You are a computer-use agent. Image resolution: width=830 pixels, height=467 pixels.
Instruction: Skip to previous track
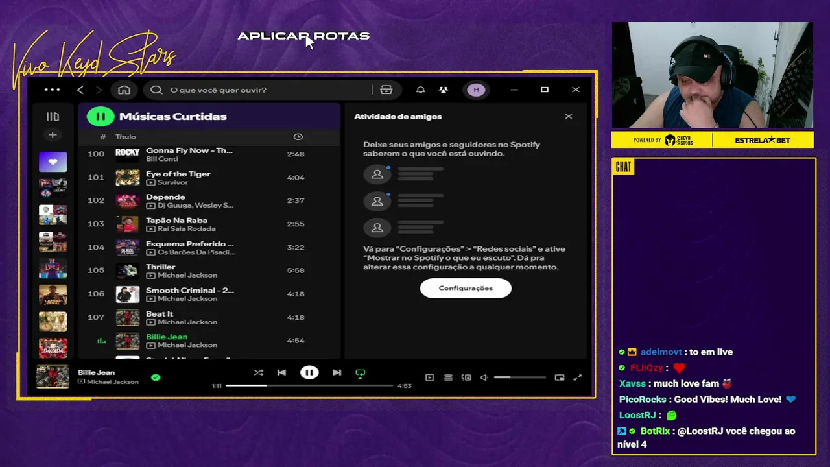tap(281, 373)
